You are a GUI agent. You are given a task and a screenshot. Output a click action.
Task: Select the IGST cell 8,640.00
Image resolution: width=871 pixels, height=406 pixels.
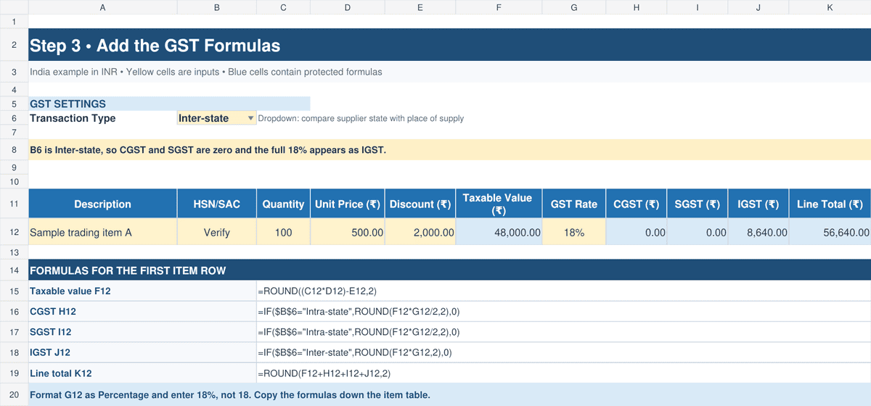758,233
